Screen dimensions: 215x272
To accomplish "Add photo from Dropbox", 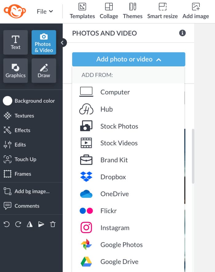I will [x=128, y=177].
